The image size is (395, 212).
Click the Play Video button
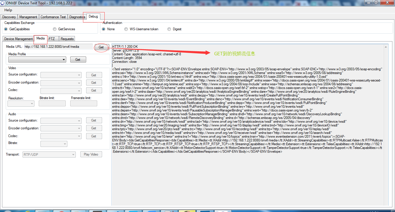pyautogui.click(x=91, y=154)
